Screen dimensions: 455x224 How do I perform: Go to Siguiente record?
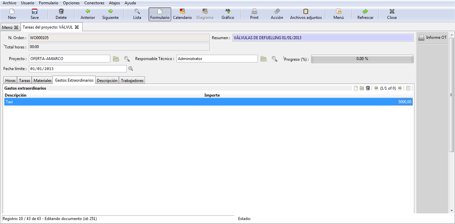[x=111, y=14]
